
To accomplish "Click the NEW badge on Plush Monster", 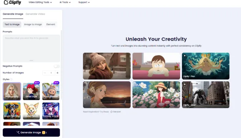I will [57, 82].
